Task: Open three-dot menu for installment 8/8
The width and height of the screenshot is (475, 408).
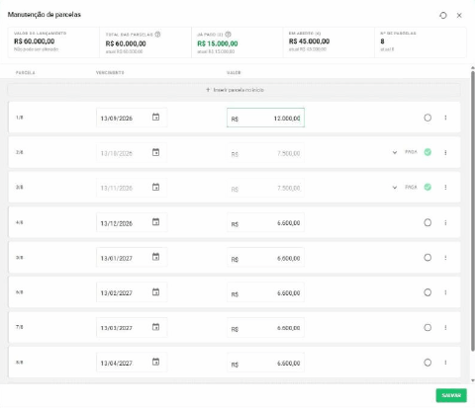Action: coord(445,363)
